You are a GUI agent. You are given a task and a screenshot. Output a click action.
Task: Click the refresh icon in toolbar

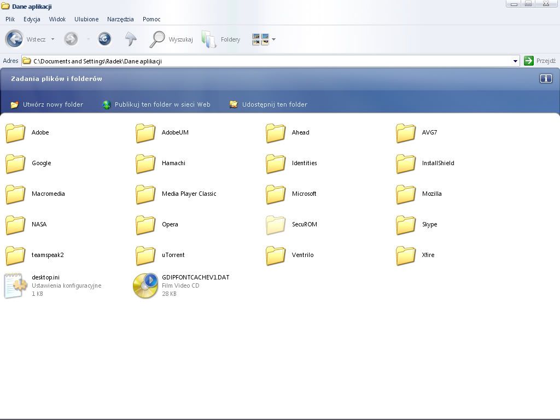tap(104, 39)
